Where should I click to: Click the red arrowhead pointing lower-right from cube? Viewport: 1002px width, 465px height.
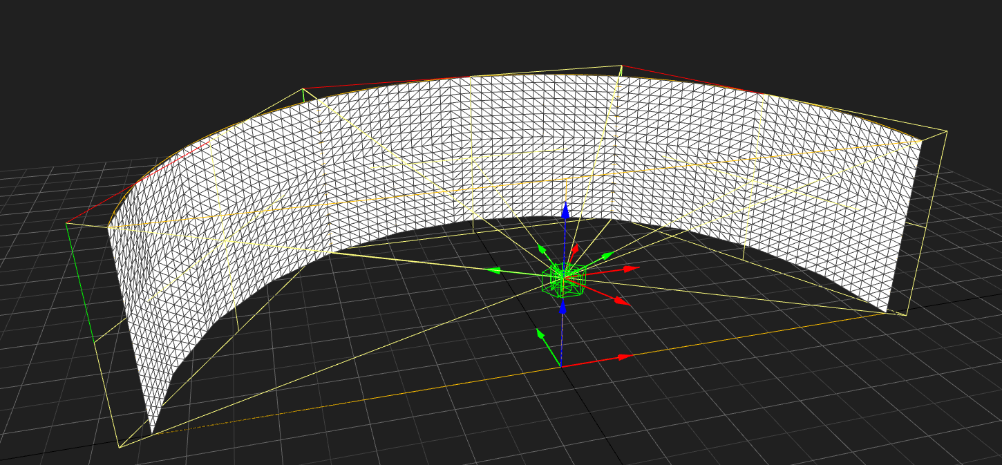point(621,301)
